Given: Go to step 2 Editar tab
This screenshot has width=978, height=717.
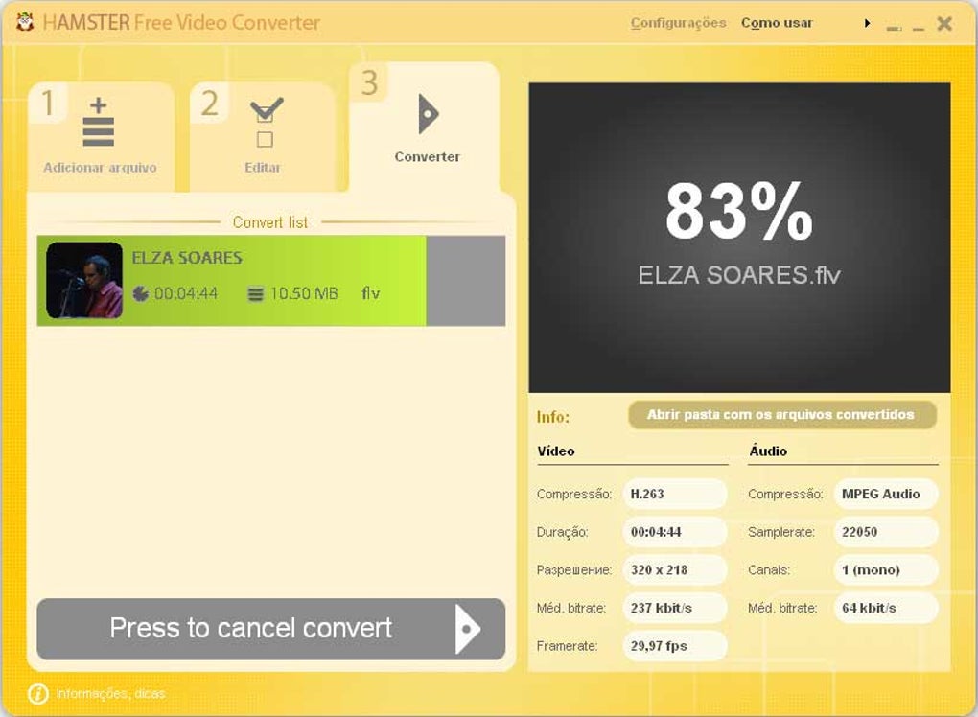Looking at the screenshot, I should click(x=263, y=136).
